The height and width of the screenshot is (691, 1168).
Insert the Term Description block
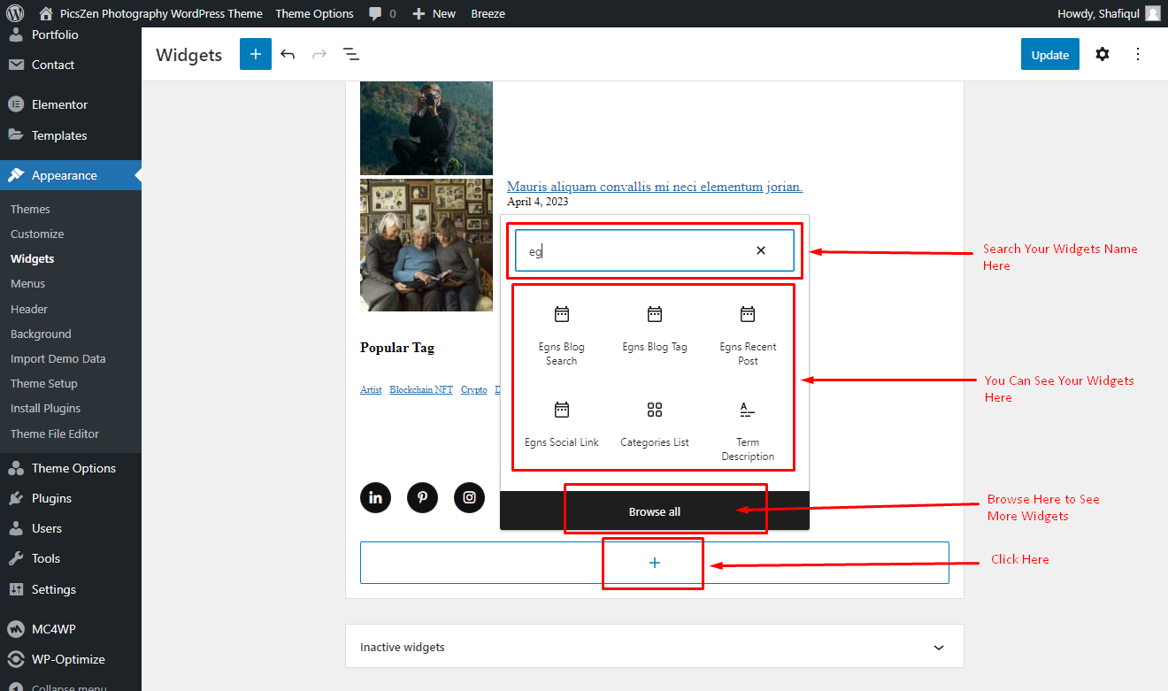[748, 431]
